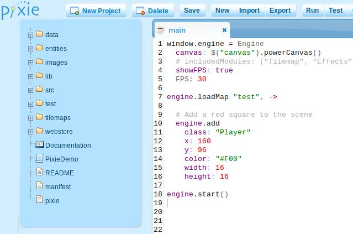Click the comment 'Add a red square to the scene'
The height and width of the screenshot is (234, 353).
pos(244,115)
